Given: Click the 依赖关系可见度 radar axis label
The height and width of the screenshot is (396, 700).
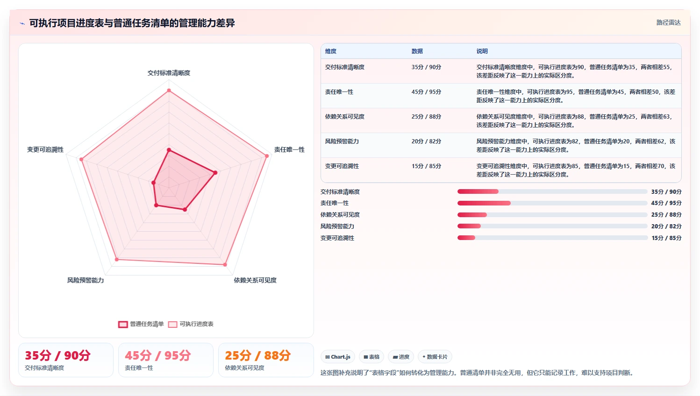Looking at the screenshot, I should (255, 280).
